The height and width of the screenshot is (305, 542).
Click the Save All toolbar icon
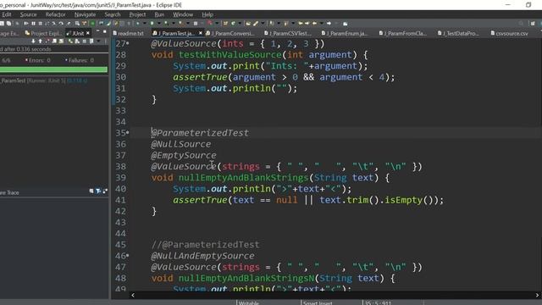tap(8, 23)
